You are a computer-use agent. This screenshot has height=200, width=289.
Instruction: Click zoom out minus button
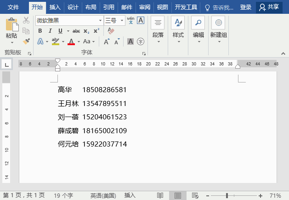coord(208,195)
